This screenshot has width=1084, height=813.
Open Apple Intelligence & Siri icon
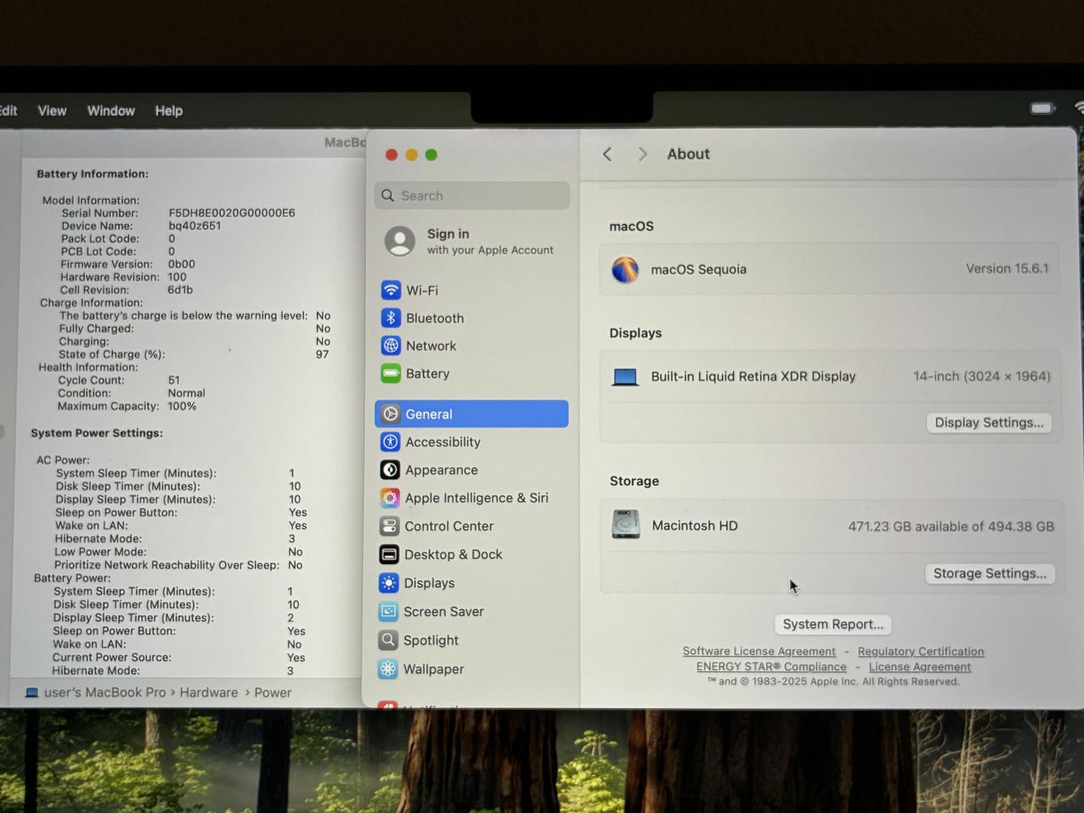click(389, 498)
